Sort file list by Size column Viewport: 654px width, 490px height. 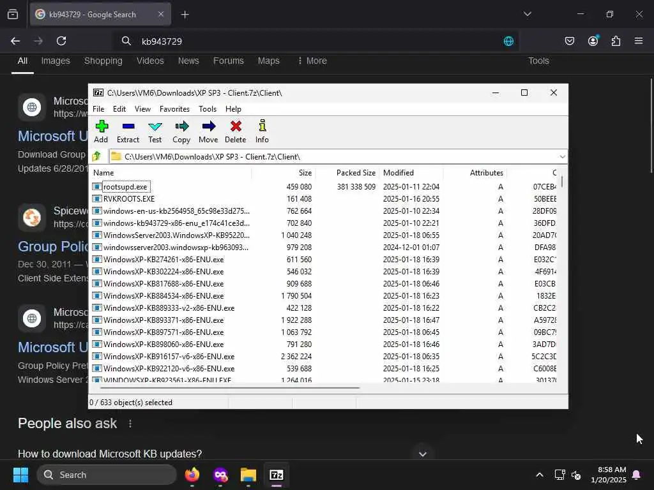point(283,172)
